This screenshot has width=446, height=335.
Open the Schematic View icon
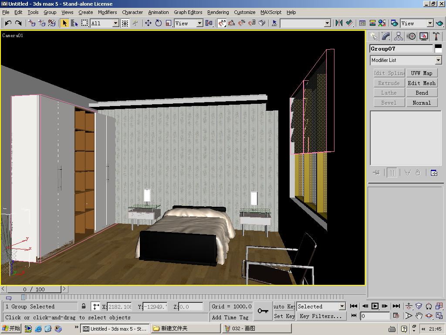pos(372,23)
